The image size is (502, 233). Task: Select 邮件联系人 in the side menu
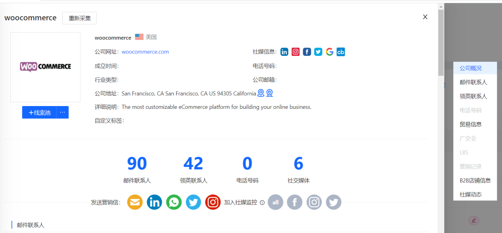[x=475, y=82]
